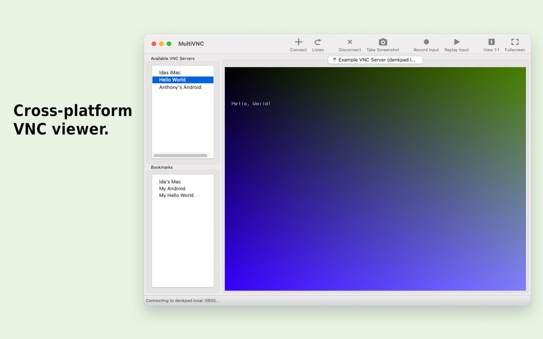Screen dimensions: 543x339
Task: Click the Connect plus icon
Action: pos(298,42)
